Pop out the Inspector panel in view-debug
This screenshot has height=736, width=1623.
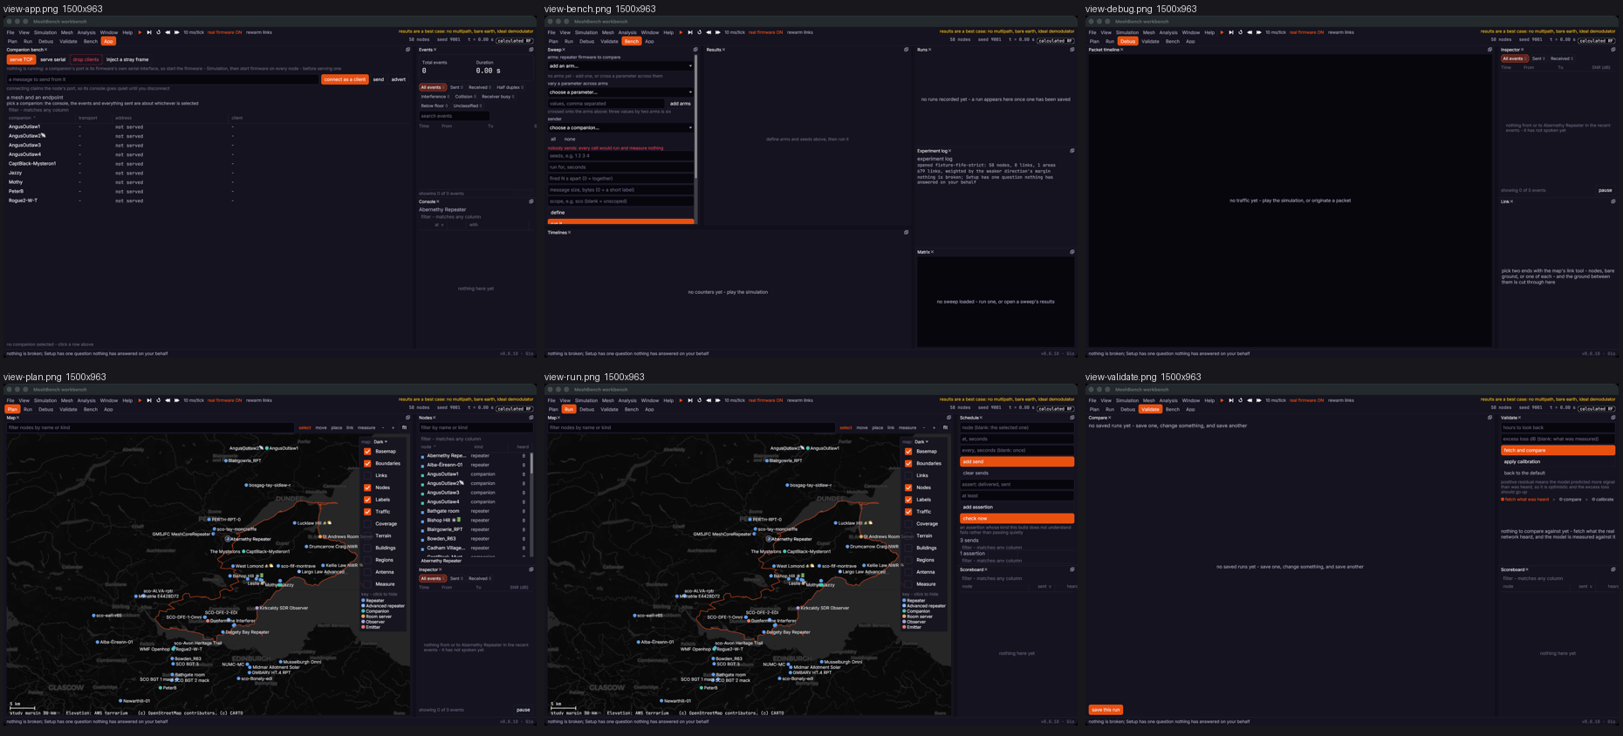(x=1613, y=50)
